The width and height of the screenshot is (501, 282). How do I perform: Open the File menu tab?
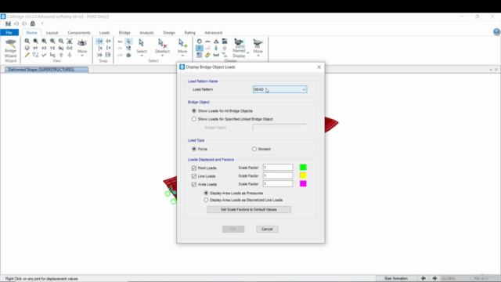coord(9,33)
